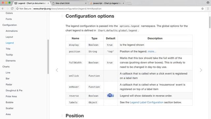The height and width of the screenshot is (119, 211).
Task: Click the sidebar scrollbar thumb
Action: click(48, 57)
